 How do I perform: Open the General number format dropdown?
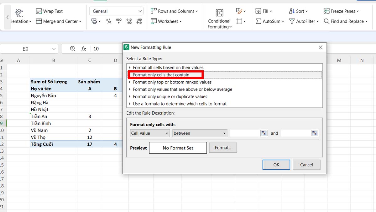(116, 11)
